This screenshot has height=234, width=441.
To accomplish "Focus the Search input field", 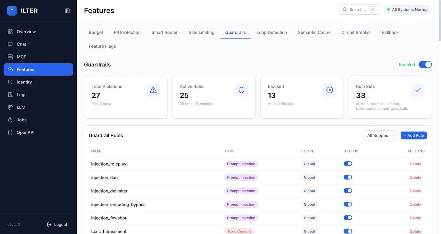I will click(x=359, y=10).
